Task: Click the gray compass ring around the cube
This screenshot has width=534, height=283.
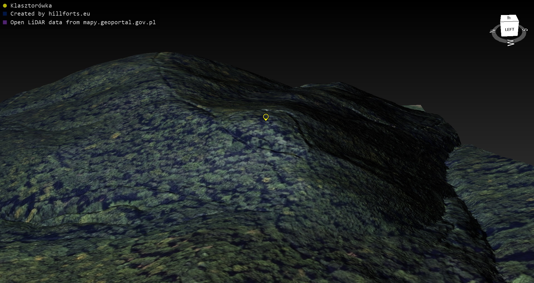Action: [498, 38]
